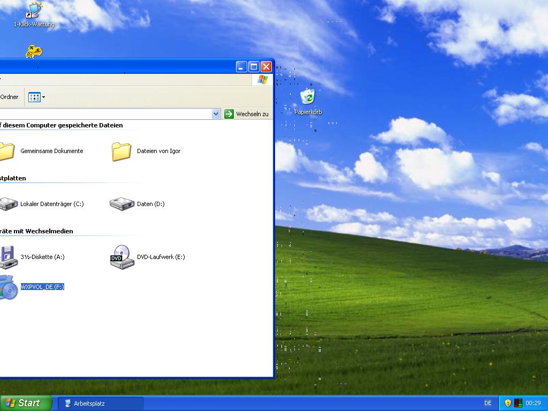Image resolution: width=548 pixels, height=411 pixels.
Task: Expand the address bar dropdown arrow
Action: [x=216, y=114]
